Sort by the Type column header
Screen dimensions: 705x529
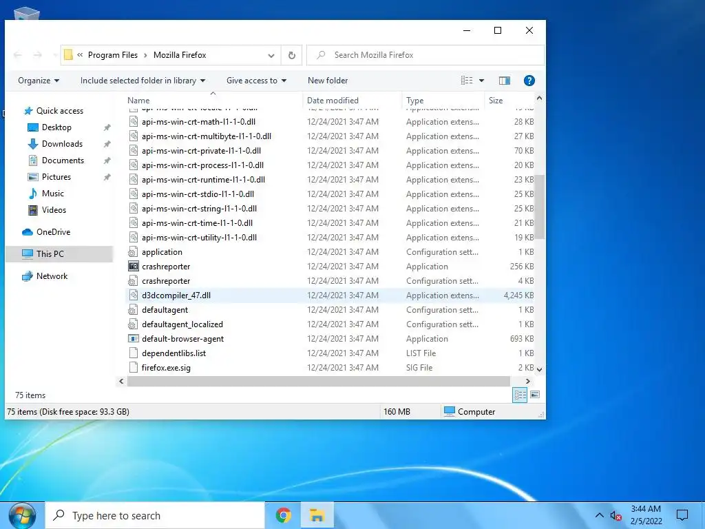[443, 101]
